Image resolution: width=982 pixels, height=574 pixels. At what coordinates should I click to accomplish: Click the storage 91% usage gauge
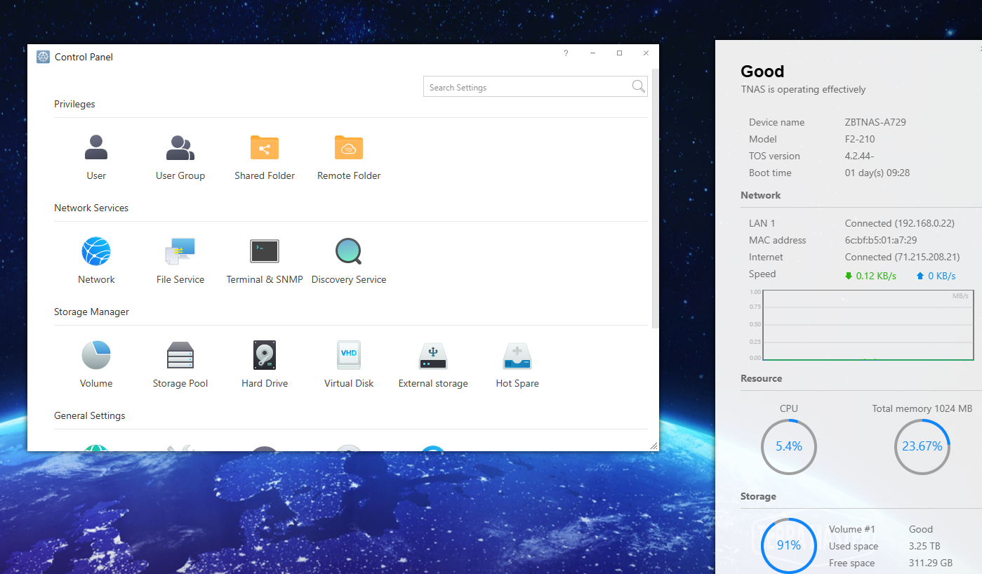click(x=789, y=546)
